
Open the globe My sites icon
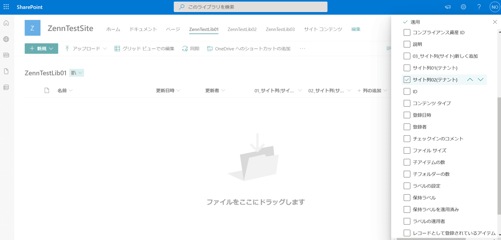(6, 39)
